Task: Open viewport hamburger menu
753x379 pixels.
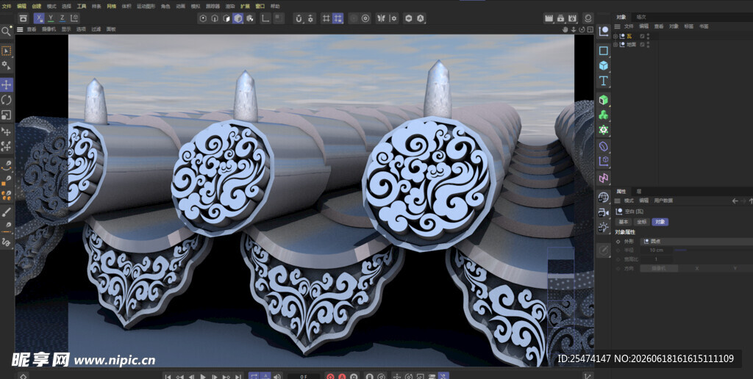Action: coord(20,29)
